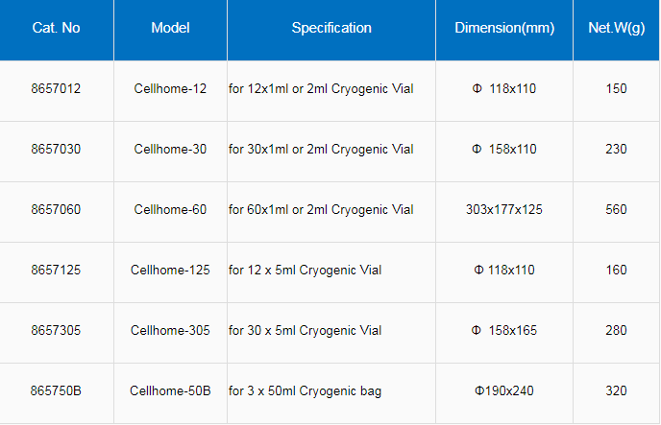Click the 30 x 5ml Cryogenic Vial specification
Image resolution: width=661 pixels, height=425 pixels.
(x=305, y=331)
